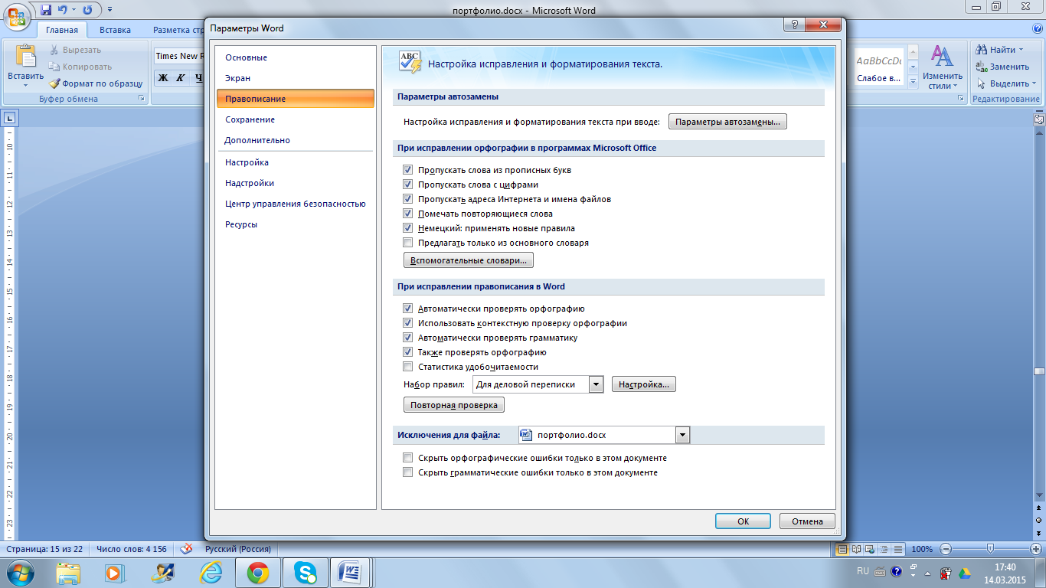The image size is (1046, 588).
Task: Click the Save icon in Quick Access toolbar
Action: (x=46, y=10)
